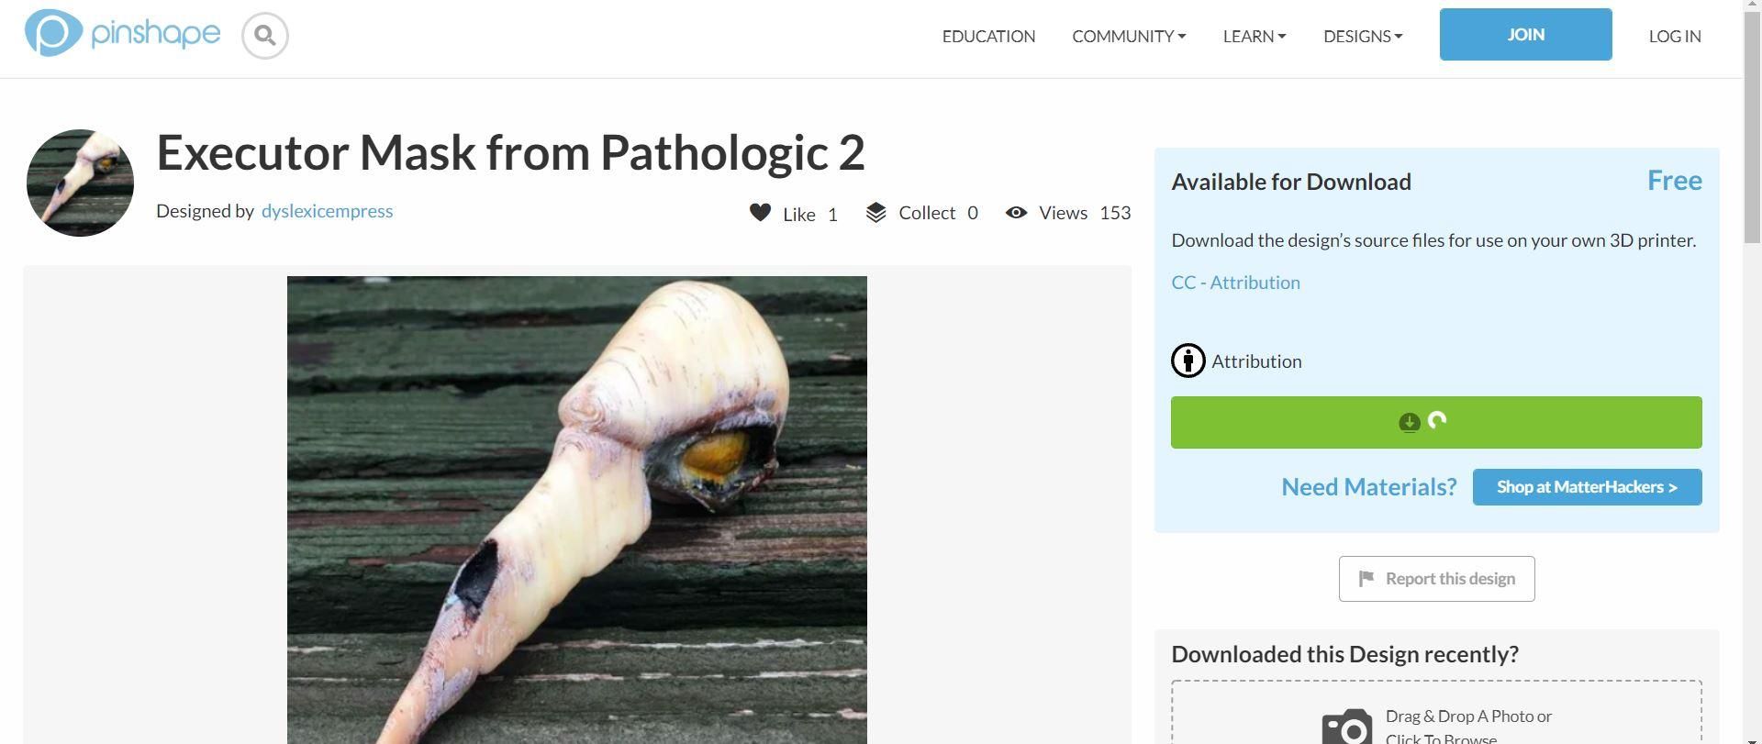The image size is (1762, 744).
Task: Expand the LEARN menu
Action: pos(1254,36)
